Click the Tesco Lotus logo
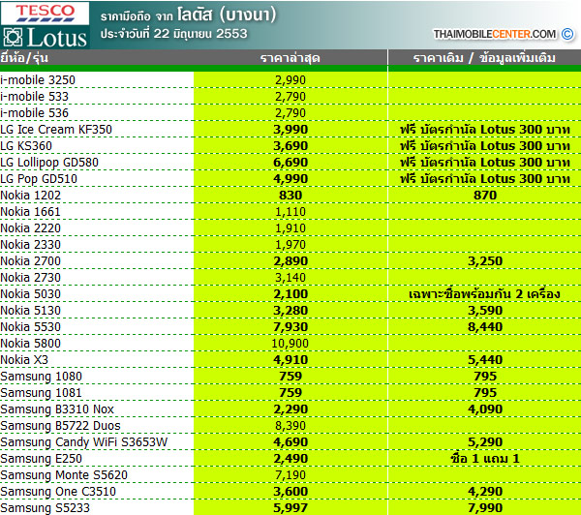This screenshot has width=581, height=515. tap(45, 25)
